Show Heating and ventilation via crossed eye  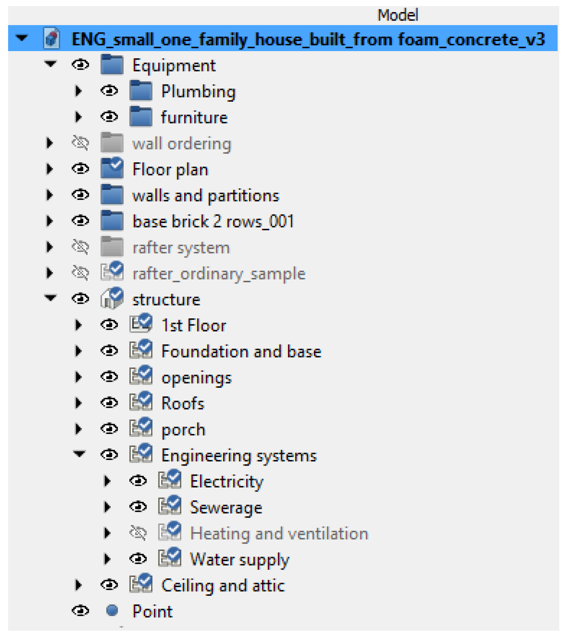click(138, 533)
